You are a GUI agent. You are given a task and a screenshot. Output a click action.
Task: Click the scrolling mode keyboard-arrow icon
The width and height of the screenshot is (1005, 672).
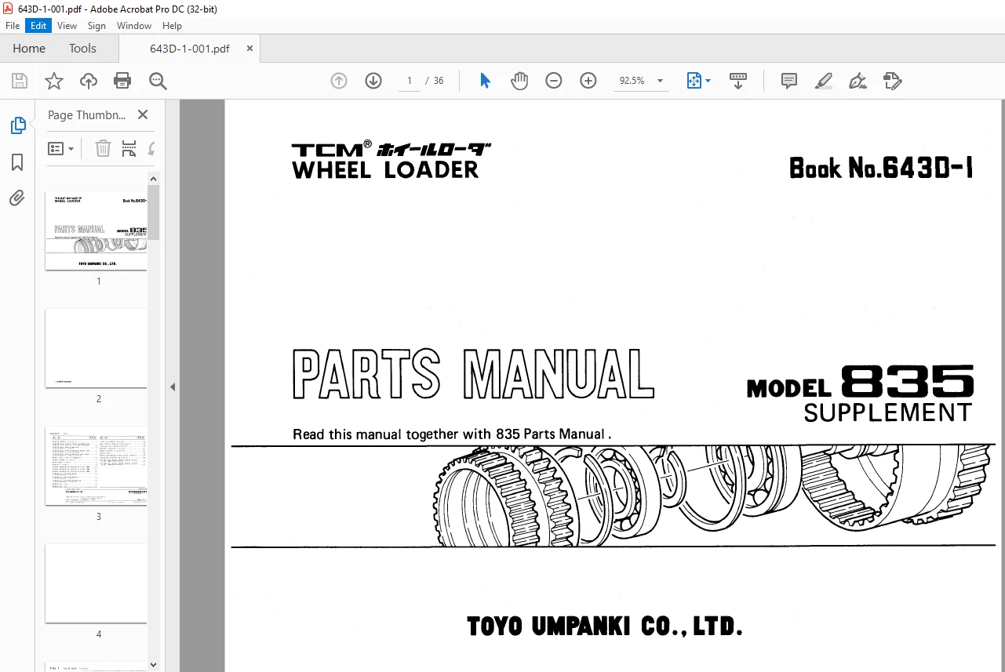click(x=738, y=81)
